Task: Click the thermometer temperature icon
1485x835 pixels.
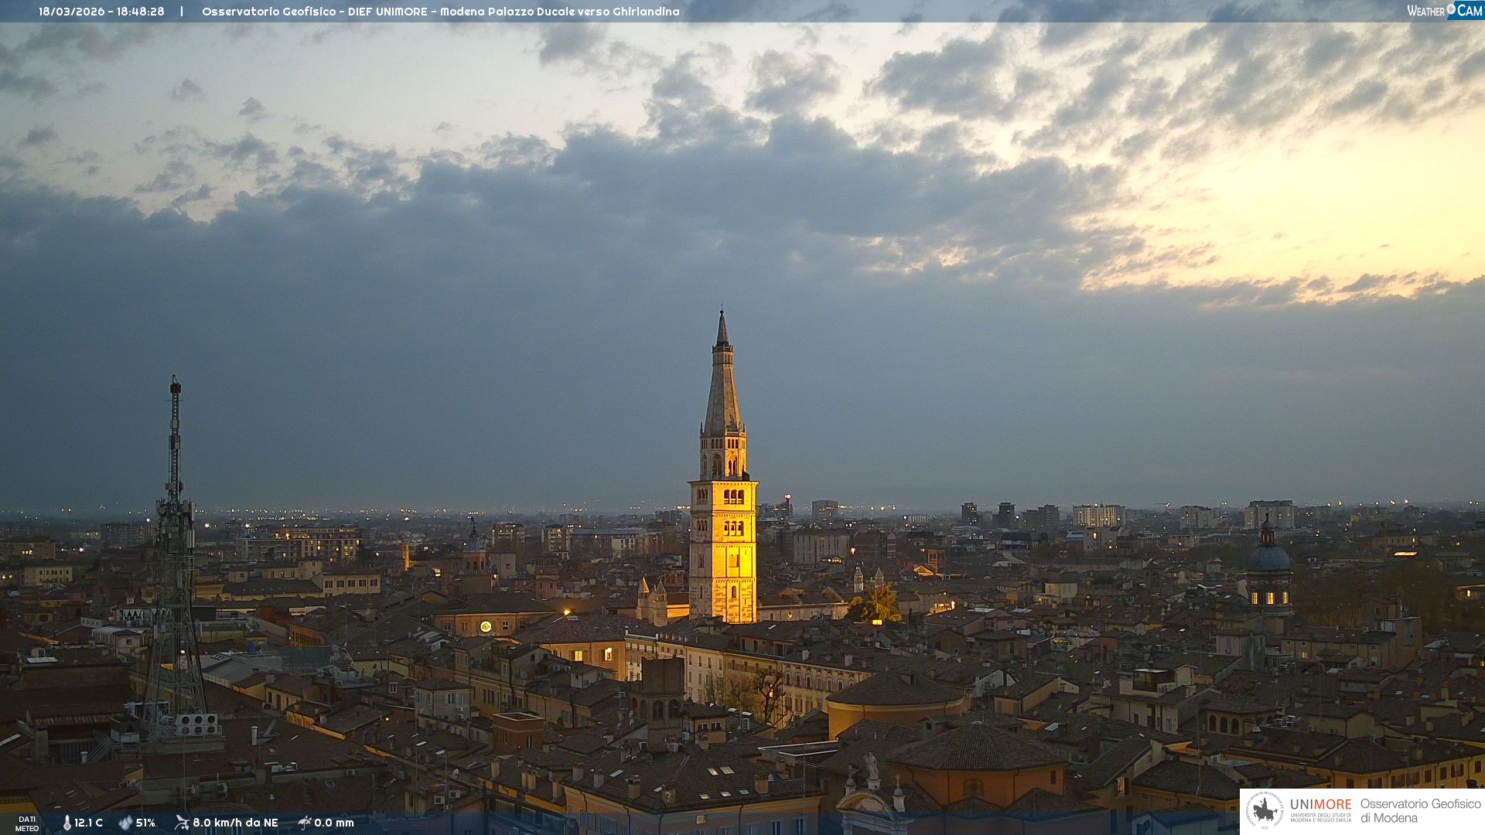Action: click(x=67, y=823)
